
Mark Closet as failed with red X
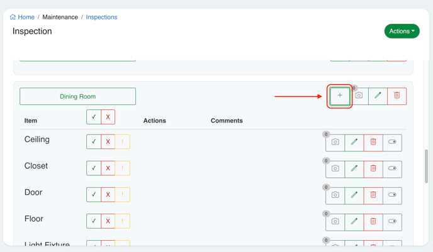pyautogui.click(x=108, y=168)
